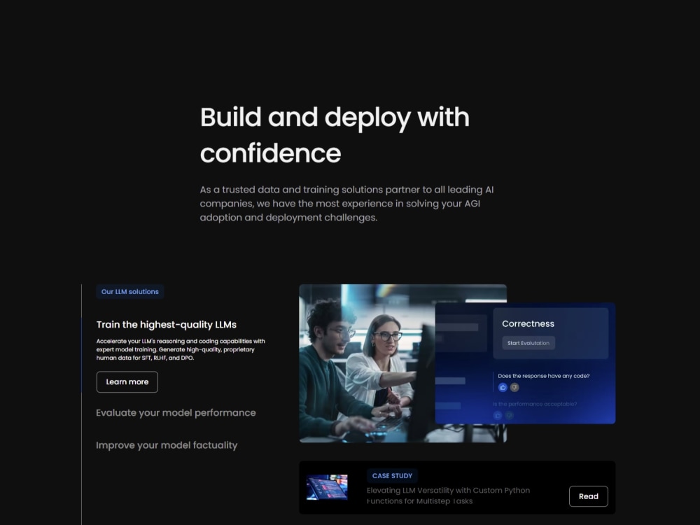Open Train the highest-quality LLMs heading

(167, 325)
